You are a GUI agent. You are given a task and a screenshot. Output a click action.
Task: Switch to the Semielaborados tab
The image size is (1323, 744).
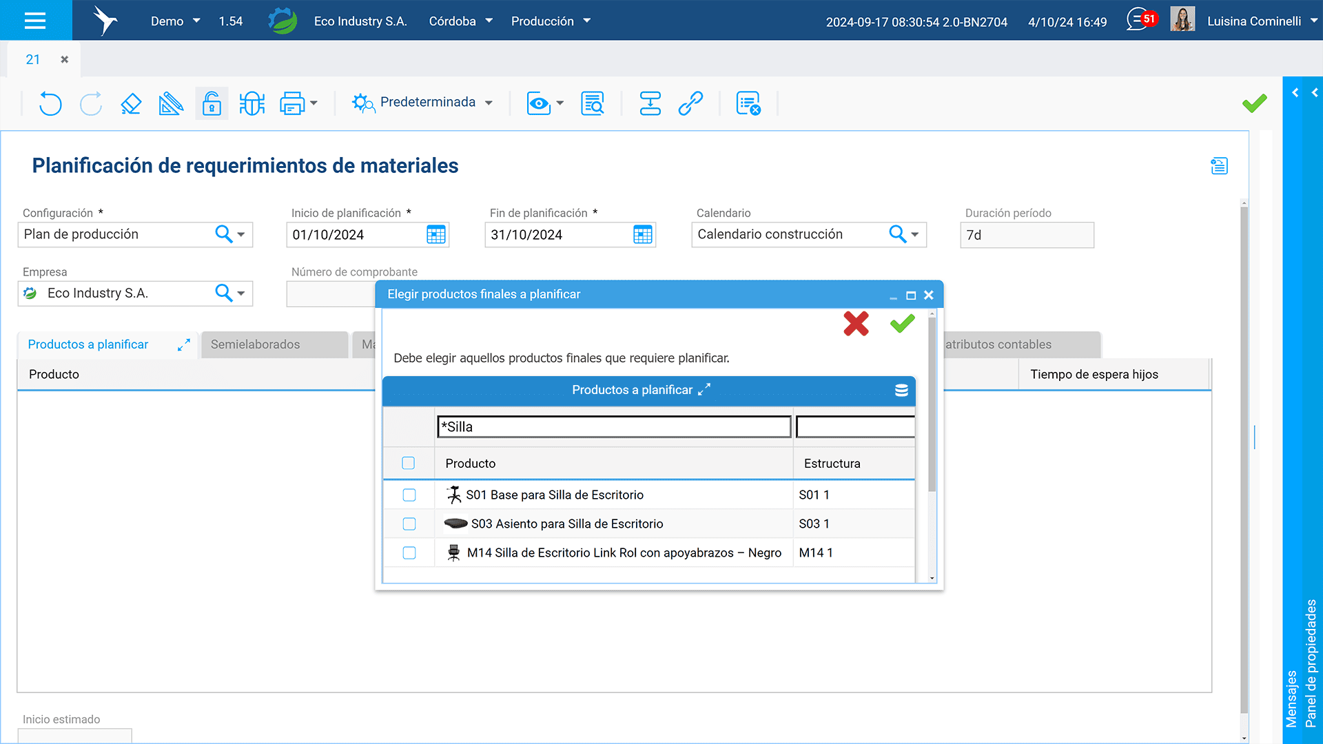tap(256, 344)
